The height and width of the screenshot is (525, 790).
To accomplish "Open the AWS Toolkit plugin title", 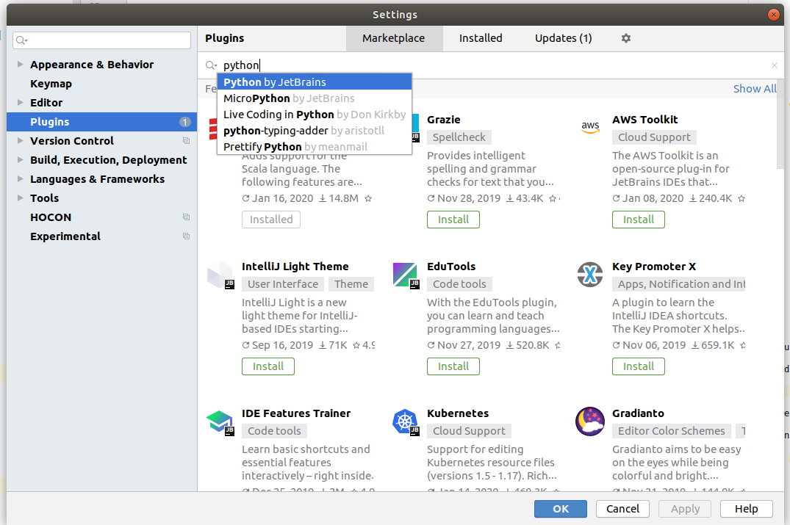I will click(x=645, y=120).
